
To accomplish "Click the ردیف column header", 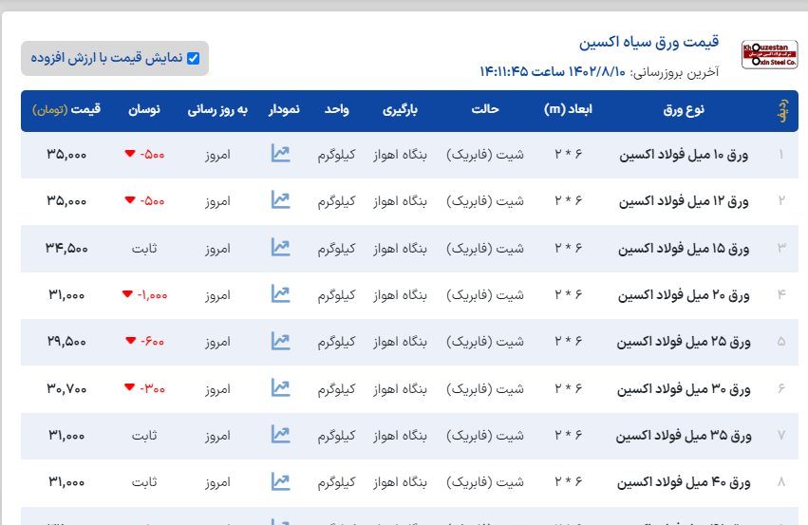I will coord(781,110).
